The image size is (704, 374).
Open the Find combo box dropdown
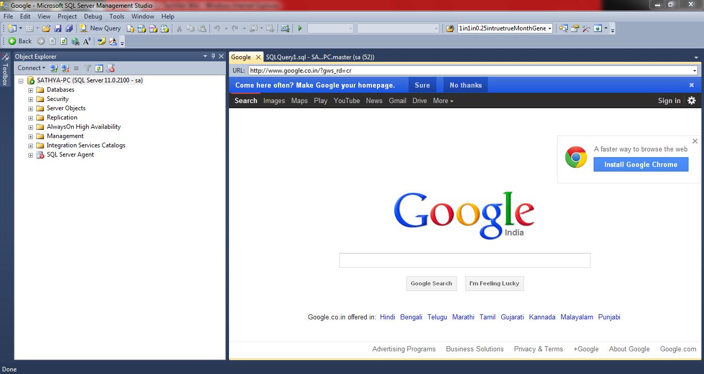(550, 28)
